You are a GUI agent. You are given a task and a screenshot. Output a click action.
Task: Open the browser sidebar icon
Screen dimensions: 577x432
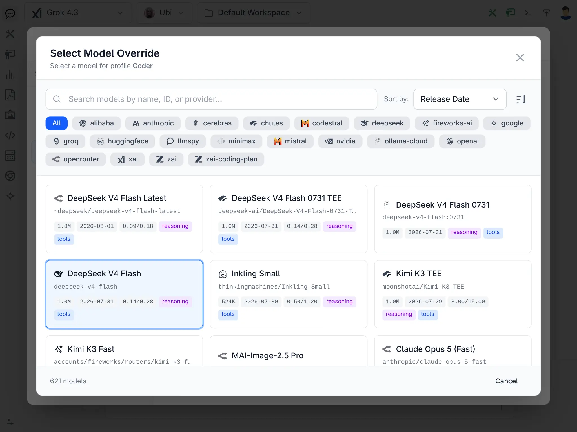pyautogui.click(x=10, y=176)
